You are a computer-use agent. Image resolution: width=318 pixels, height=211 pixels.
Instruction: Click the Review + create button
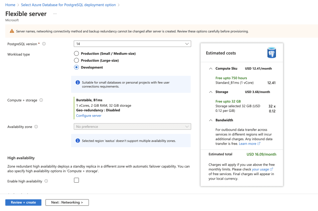tap(23, 203)
